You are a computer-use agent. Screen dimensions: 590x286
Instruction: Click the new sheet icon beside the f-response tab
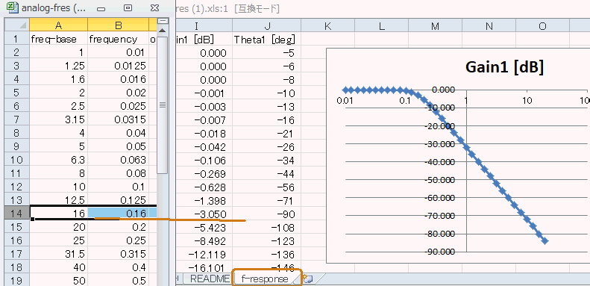pos(308,279)
